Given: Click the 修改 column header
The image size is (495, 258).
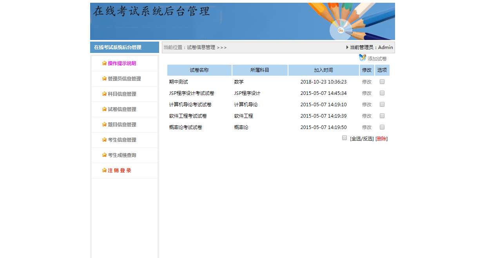Looking at the screenshot, I should (367, 70).
